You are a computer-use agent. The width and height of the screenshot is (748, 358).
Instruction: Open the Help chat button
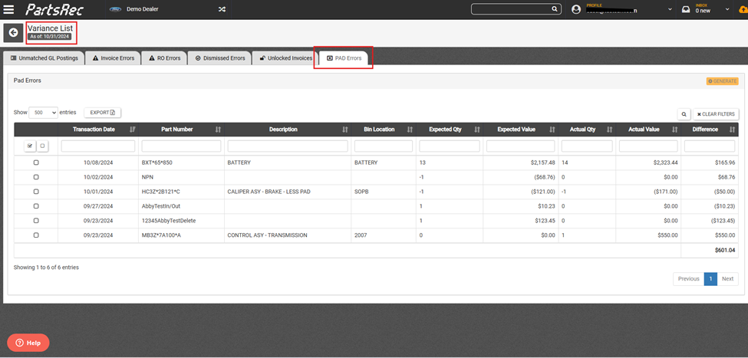tap(28, 343)
